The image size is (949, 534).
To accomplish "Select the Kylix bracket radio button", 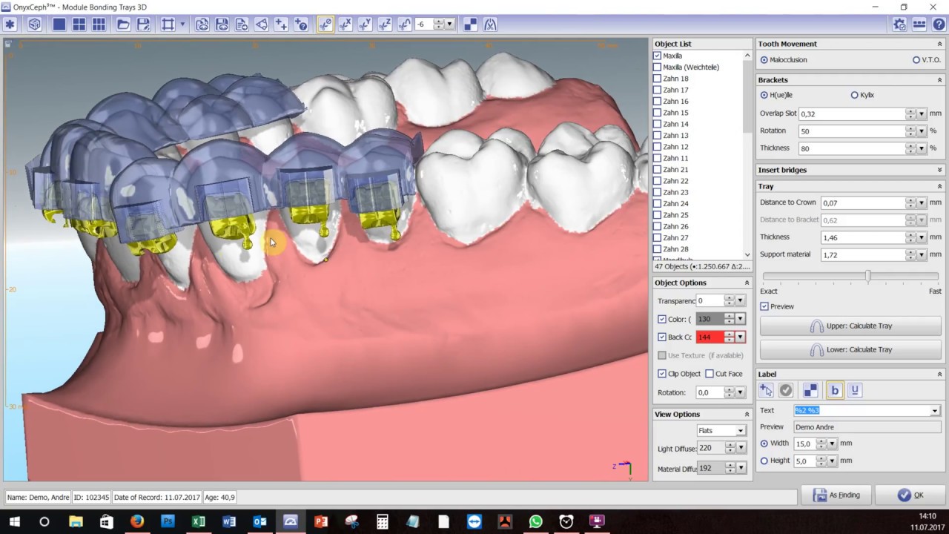I will (x=855, y=95).
